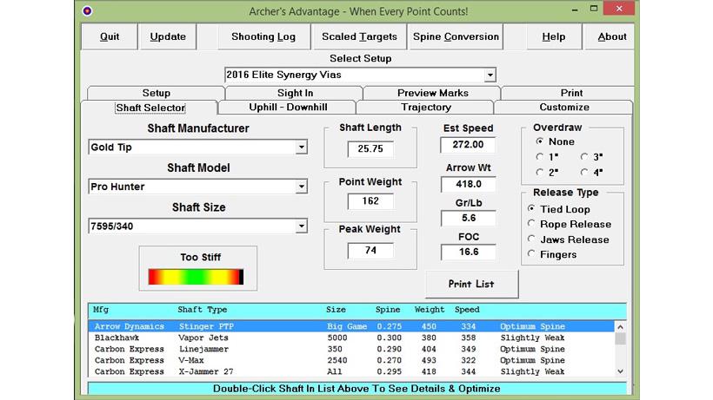Click the Shaft Type column header
The image size is (713, 400).
tap(202, 309)
